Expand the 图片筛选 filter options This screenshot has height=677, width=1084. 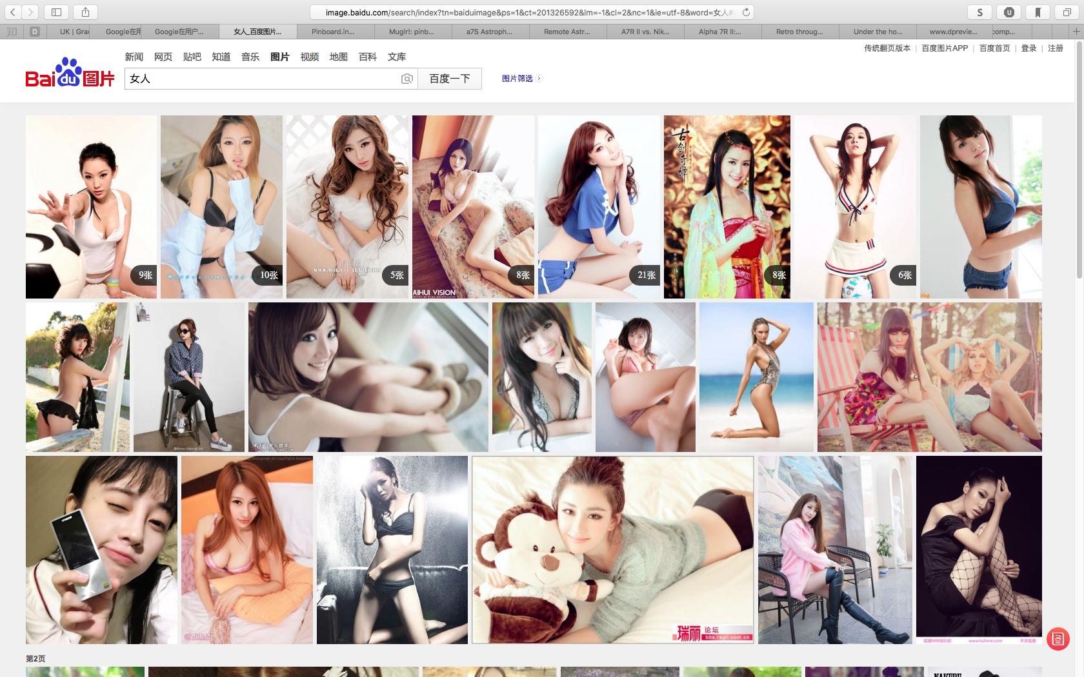[522, 79]
